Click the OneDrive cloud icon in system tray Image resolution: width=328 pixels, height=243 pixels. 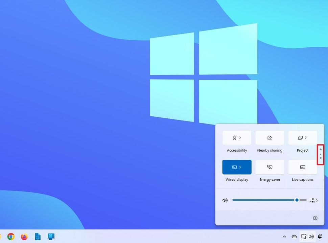click(x=294, y=237)
